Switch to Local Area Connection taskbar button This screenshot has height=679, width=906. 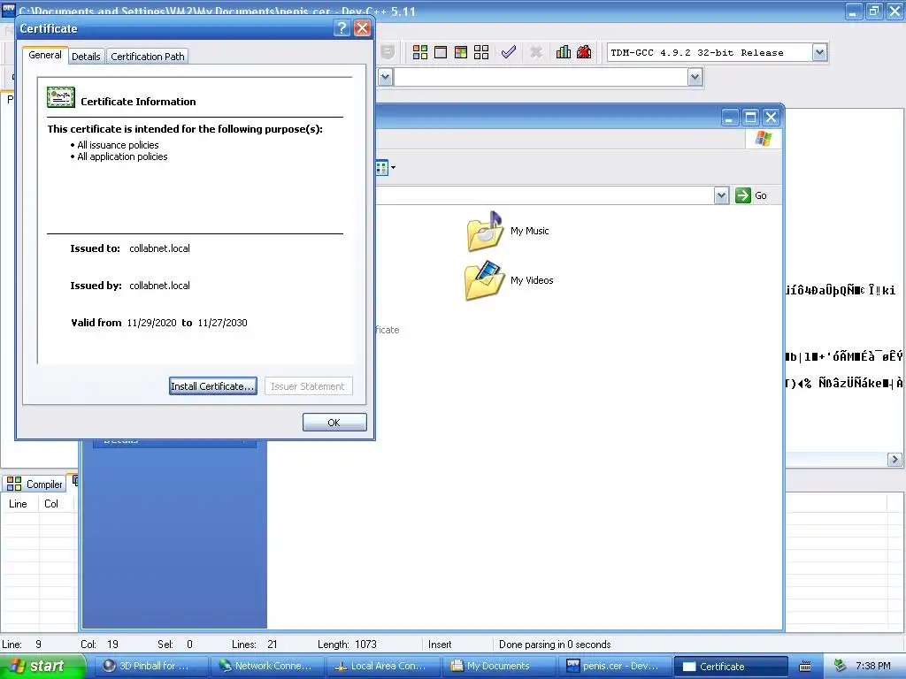384,666
